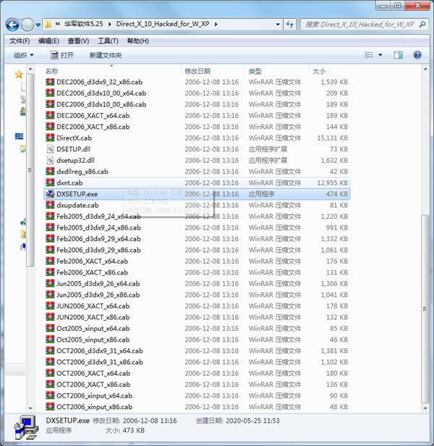
Task: Select the dxnt.cab file icon
Action: pyautogui.click(x=50, y=182)
